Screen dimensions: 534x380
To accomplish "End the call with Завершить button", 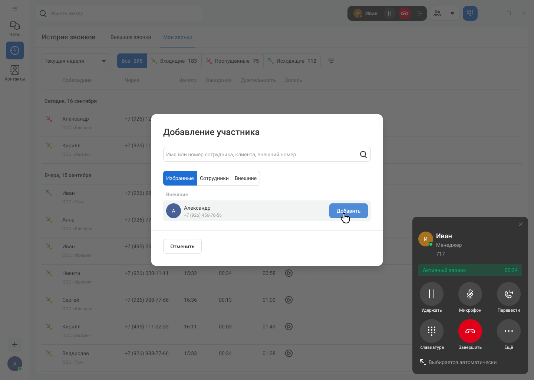I will 470,331.
